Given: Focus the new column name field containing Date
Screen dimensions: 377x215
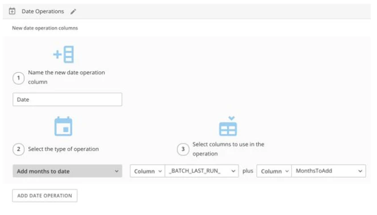Looking at the screenshot, I should coord(68,99).
